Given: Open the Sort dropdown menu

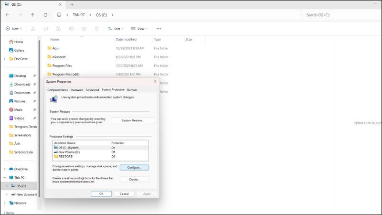Looking at the screenshot, I should [x=116, y=29].
